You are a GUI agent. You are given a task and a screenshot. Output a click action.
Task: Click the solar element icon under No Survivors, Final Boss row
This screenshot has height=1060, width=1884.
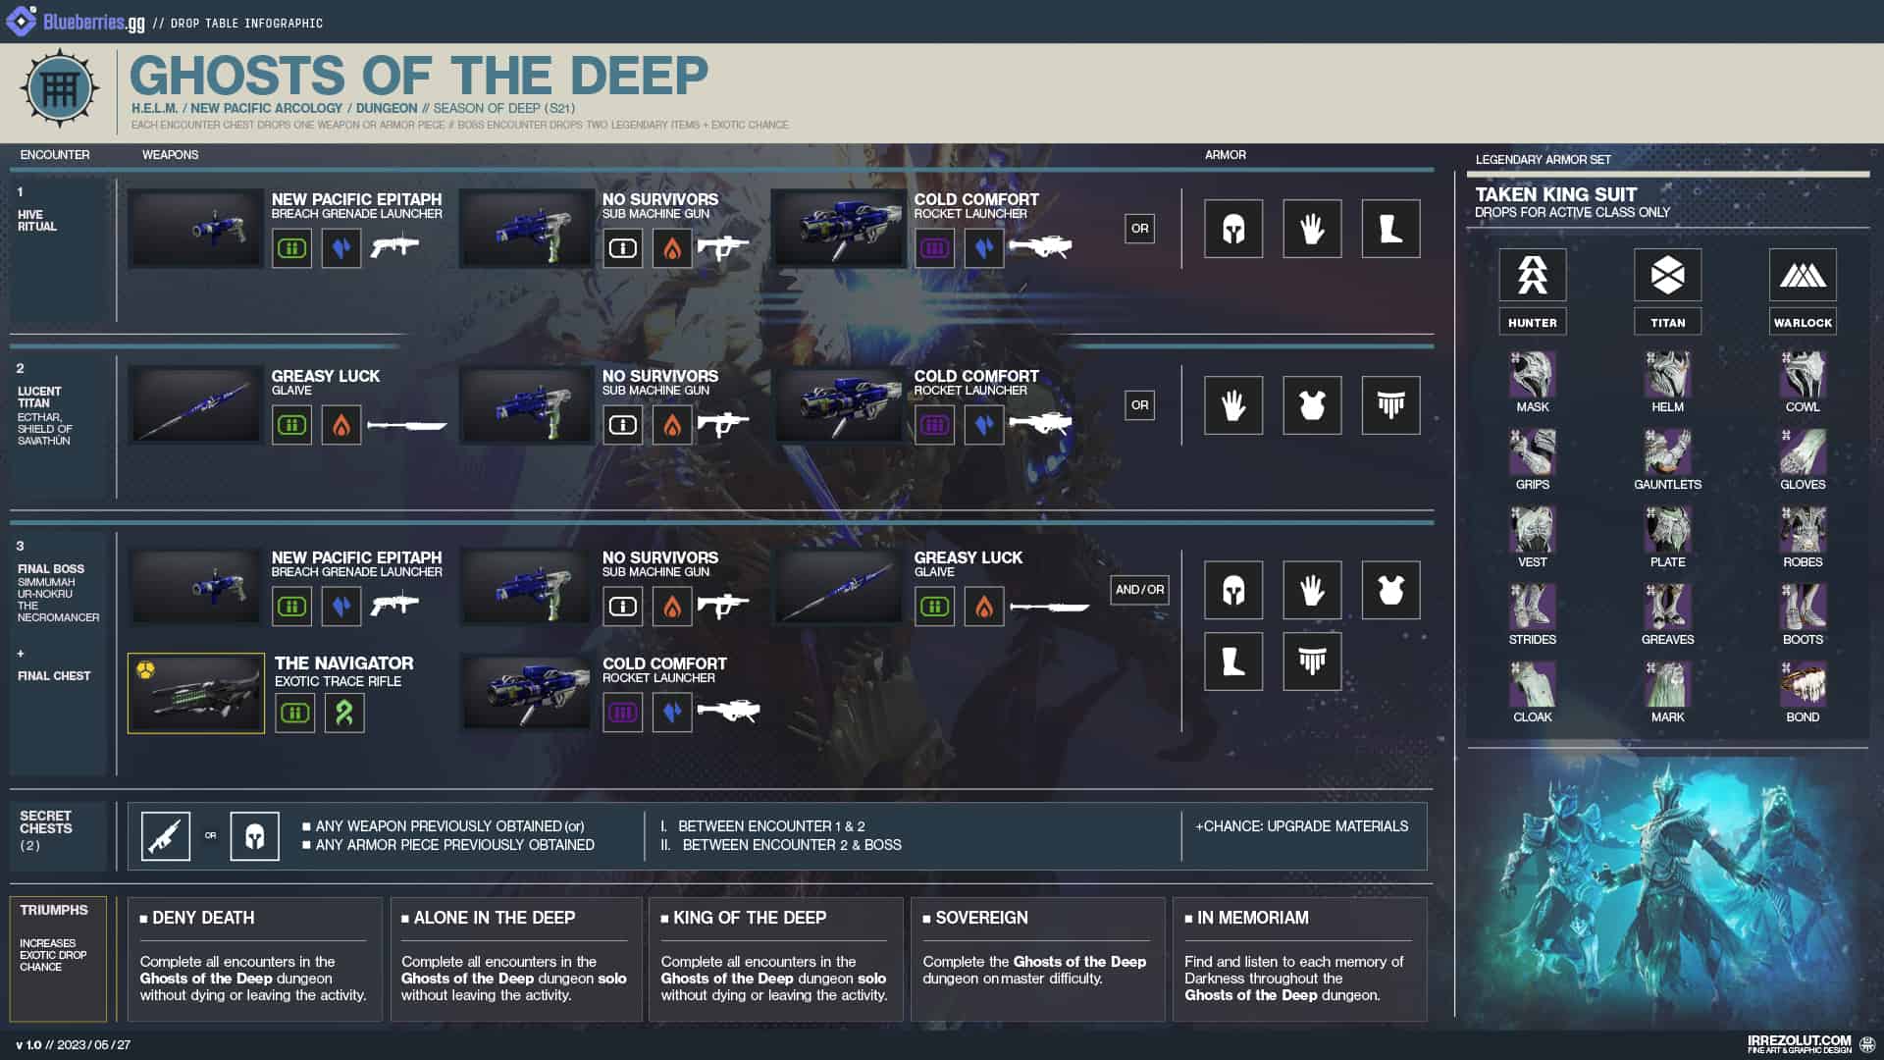click(x=672, y=607)
